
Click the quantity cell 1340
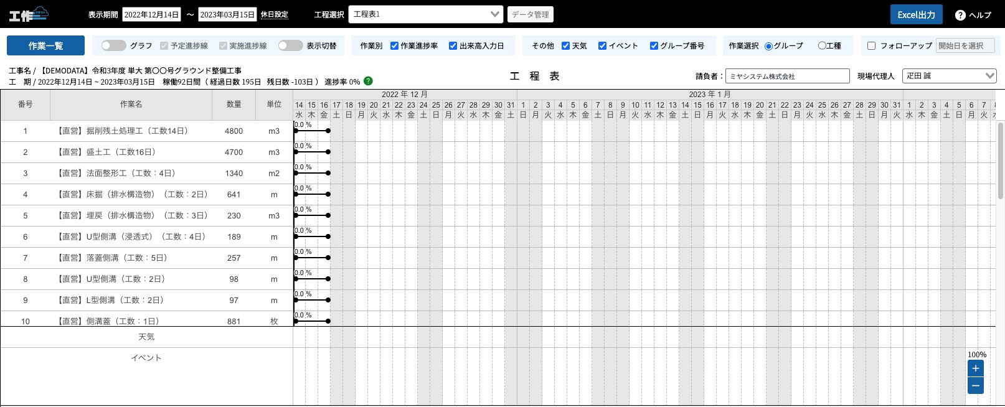point(234,174)
